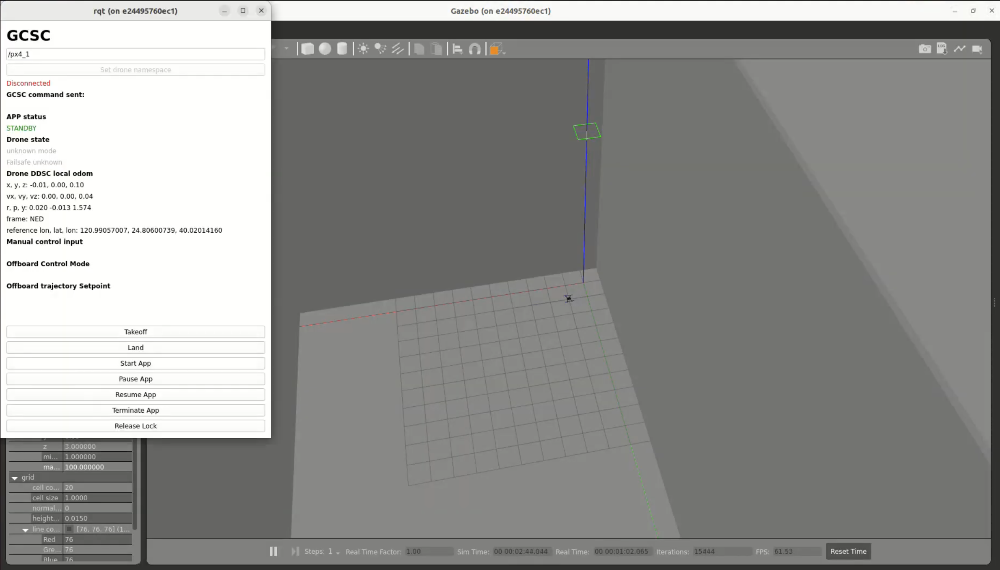Open the view angle cube dropdown
The image size is (1000, 570).
tap(504, 52)
